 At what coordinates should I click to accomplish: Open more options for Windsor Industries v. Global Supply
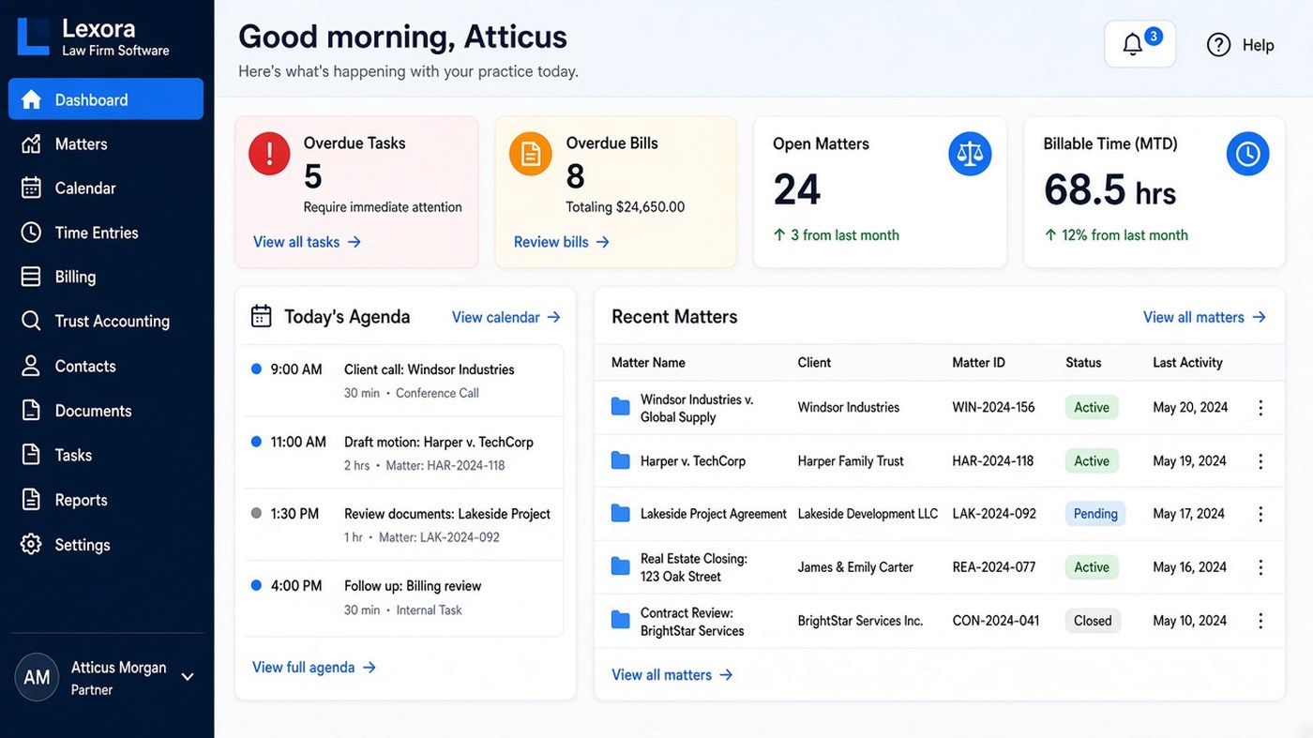coord(1260,408)
